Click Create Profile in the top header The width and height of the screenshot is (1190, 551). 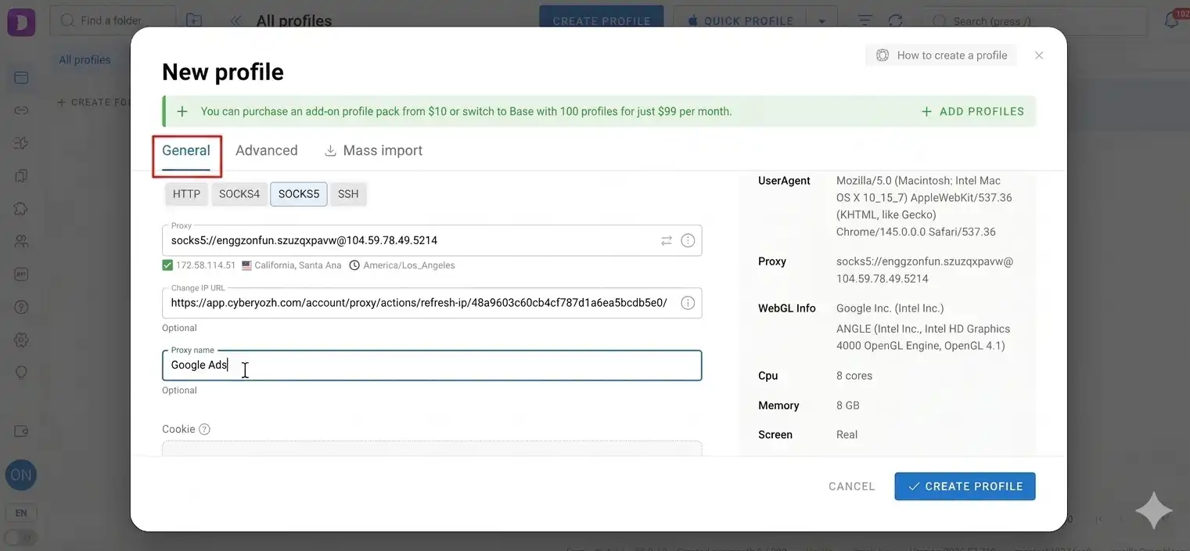coord(602,21)
